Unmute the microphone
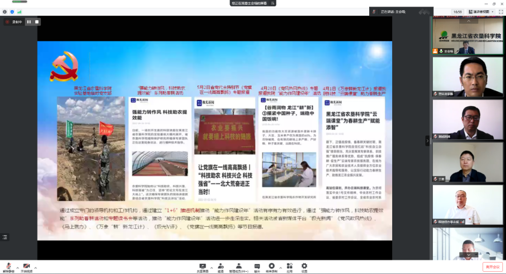This screenshot has width=506, height=274. click(8, 265)
